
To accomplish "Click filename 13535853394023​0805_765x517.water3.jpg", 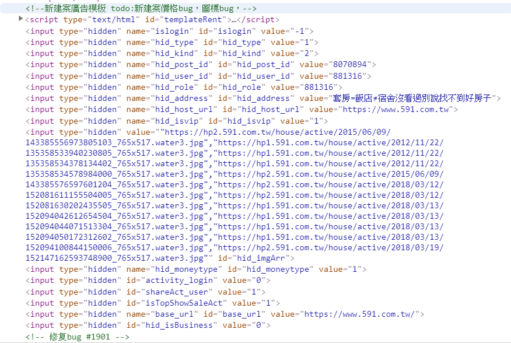I will [x=114, y=153].
